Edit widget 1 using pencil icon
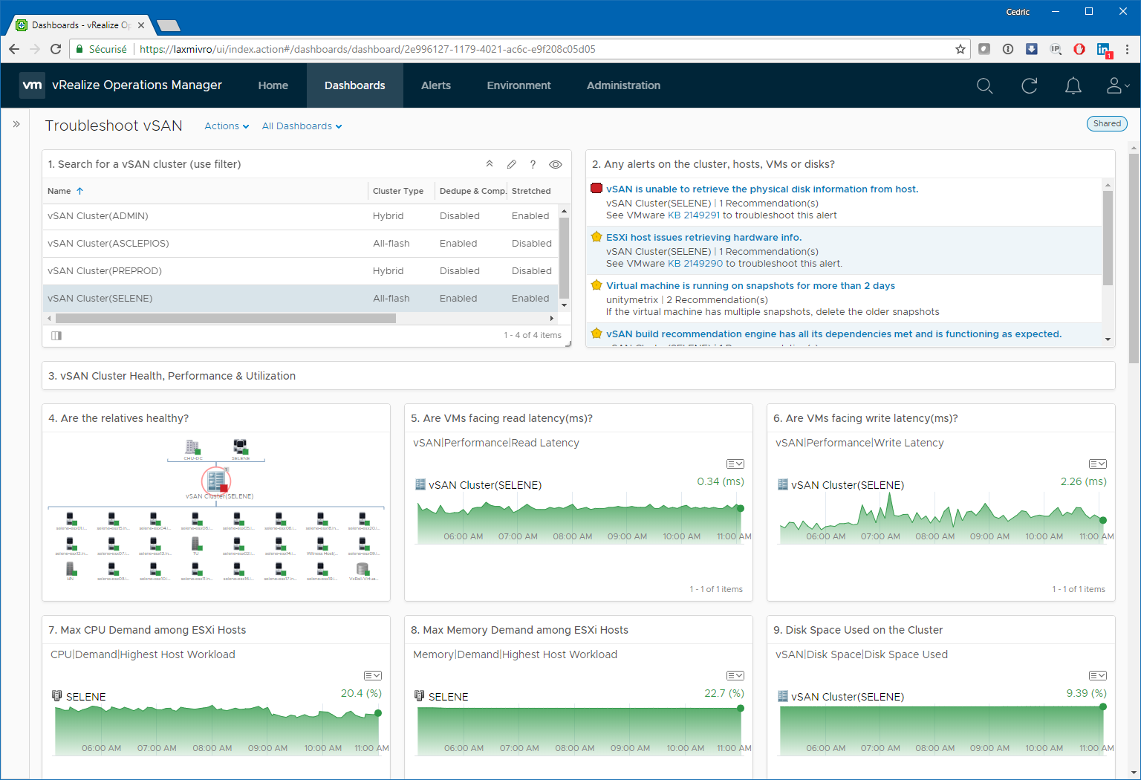The width and height of the screenshot is (1141, 780). (511, 164)
